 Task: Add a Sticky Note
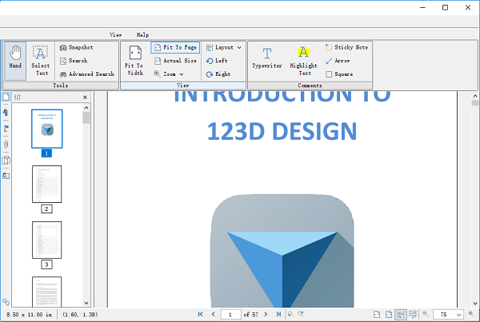point(346,47)
